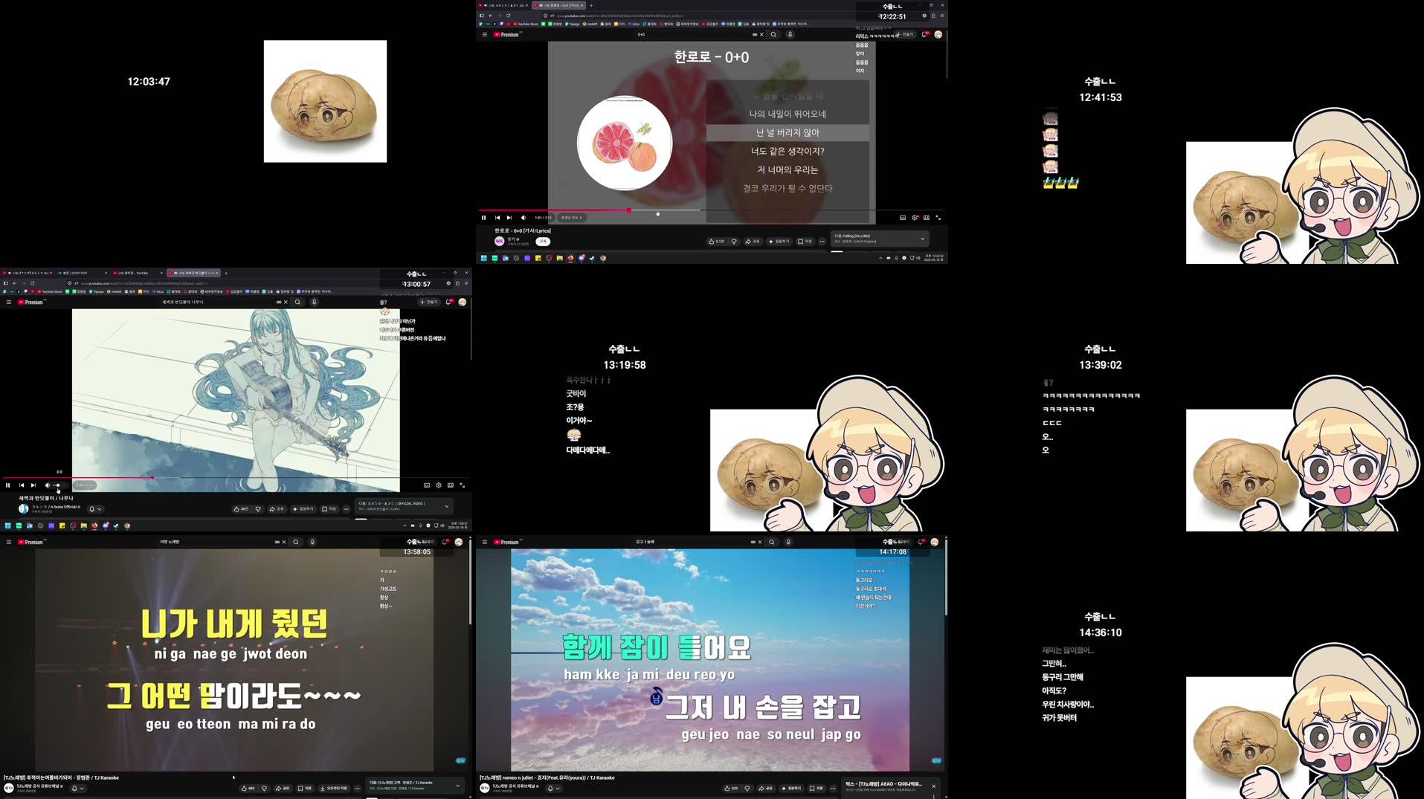Open File Explorer in 0+0 window taskbar
Screen dimensions: 1424x799
point(559,258)
